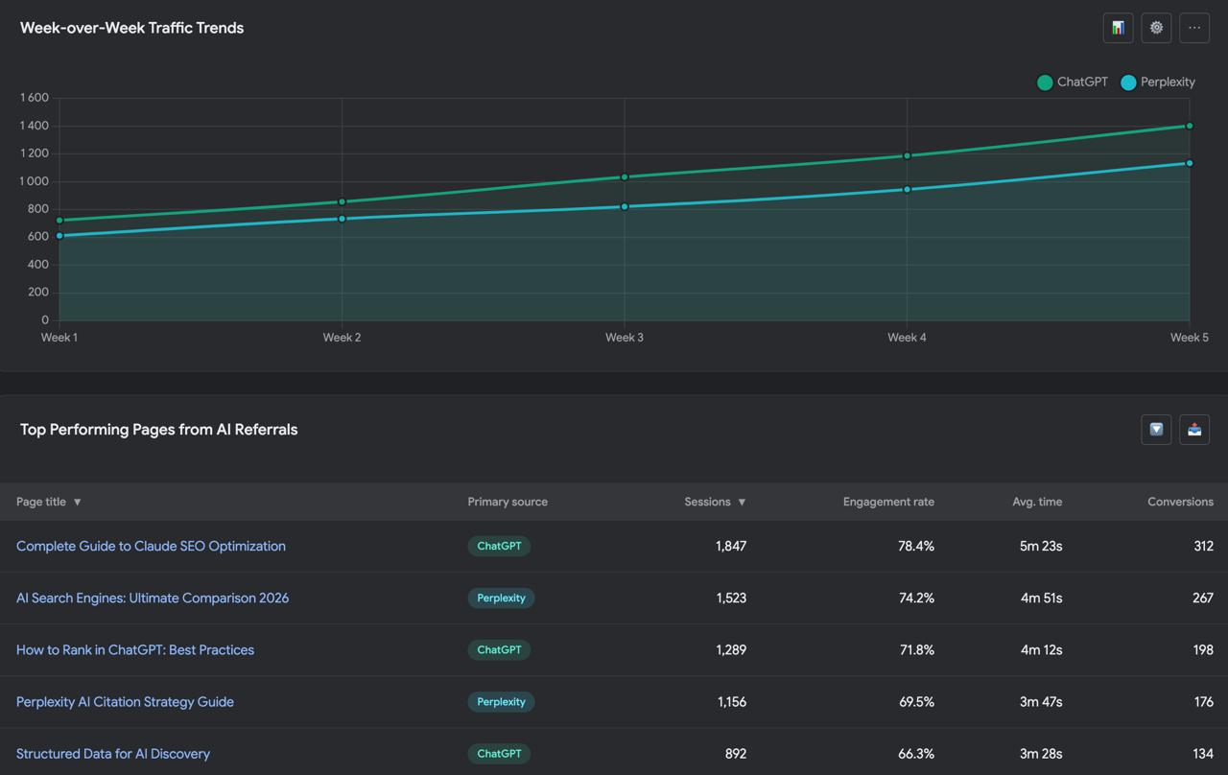Image resolution: width=1228 pixels, height=775 pixels.
Task: Click the Primary source column header
Action: pos(508,502)
